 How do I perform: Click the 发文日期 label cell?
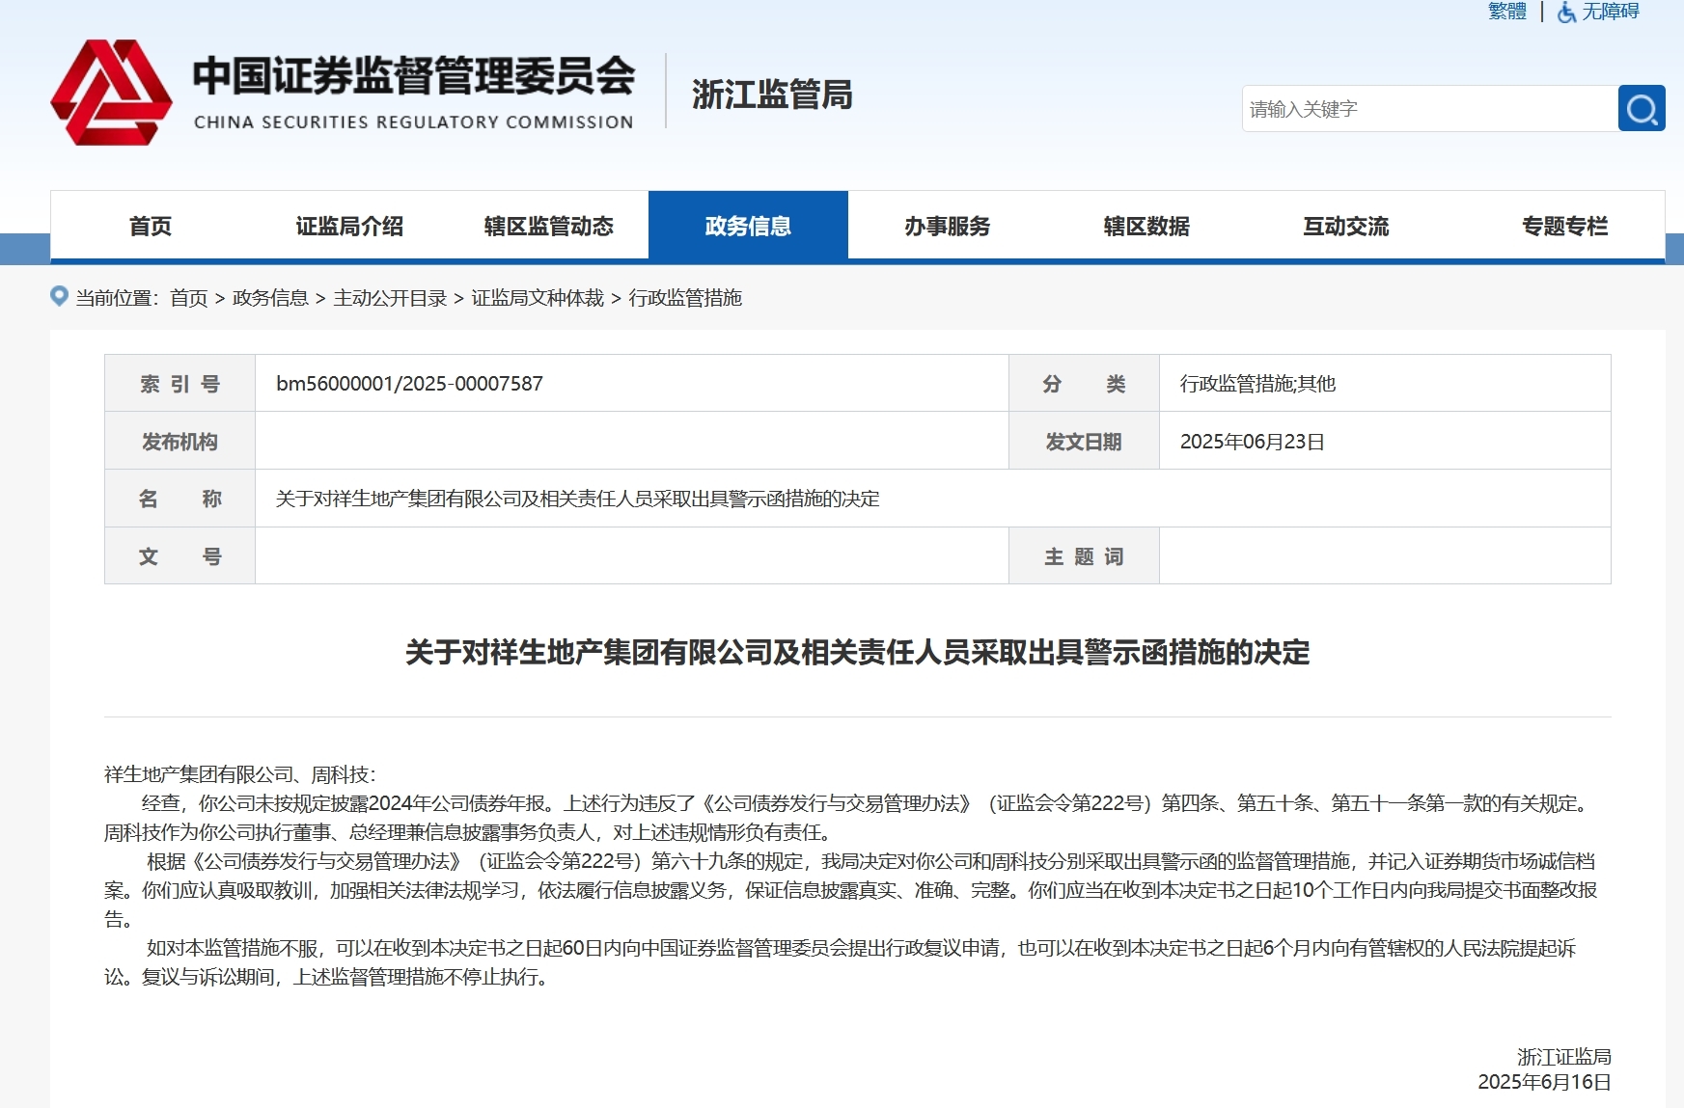[1084, 442]
